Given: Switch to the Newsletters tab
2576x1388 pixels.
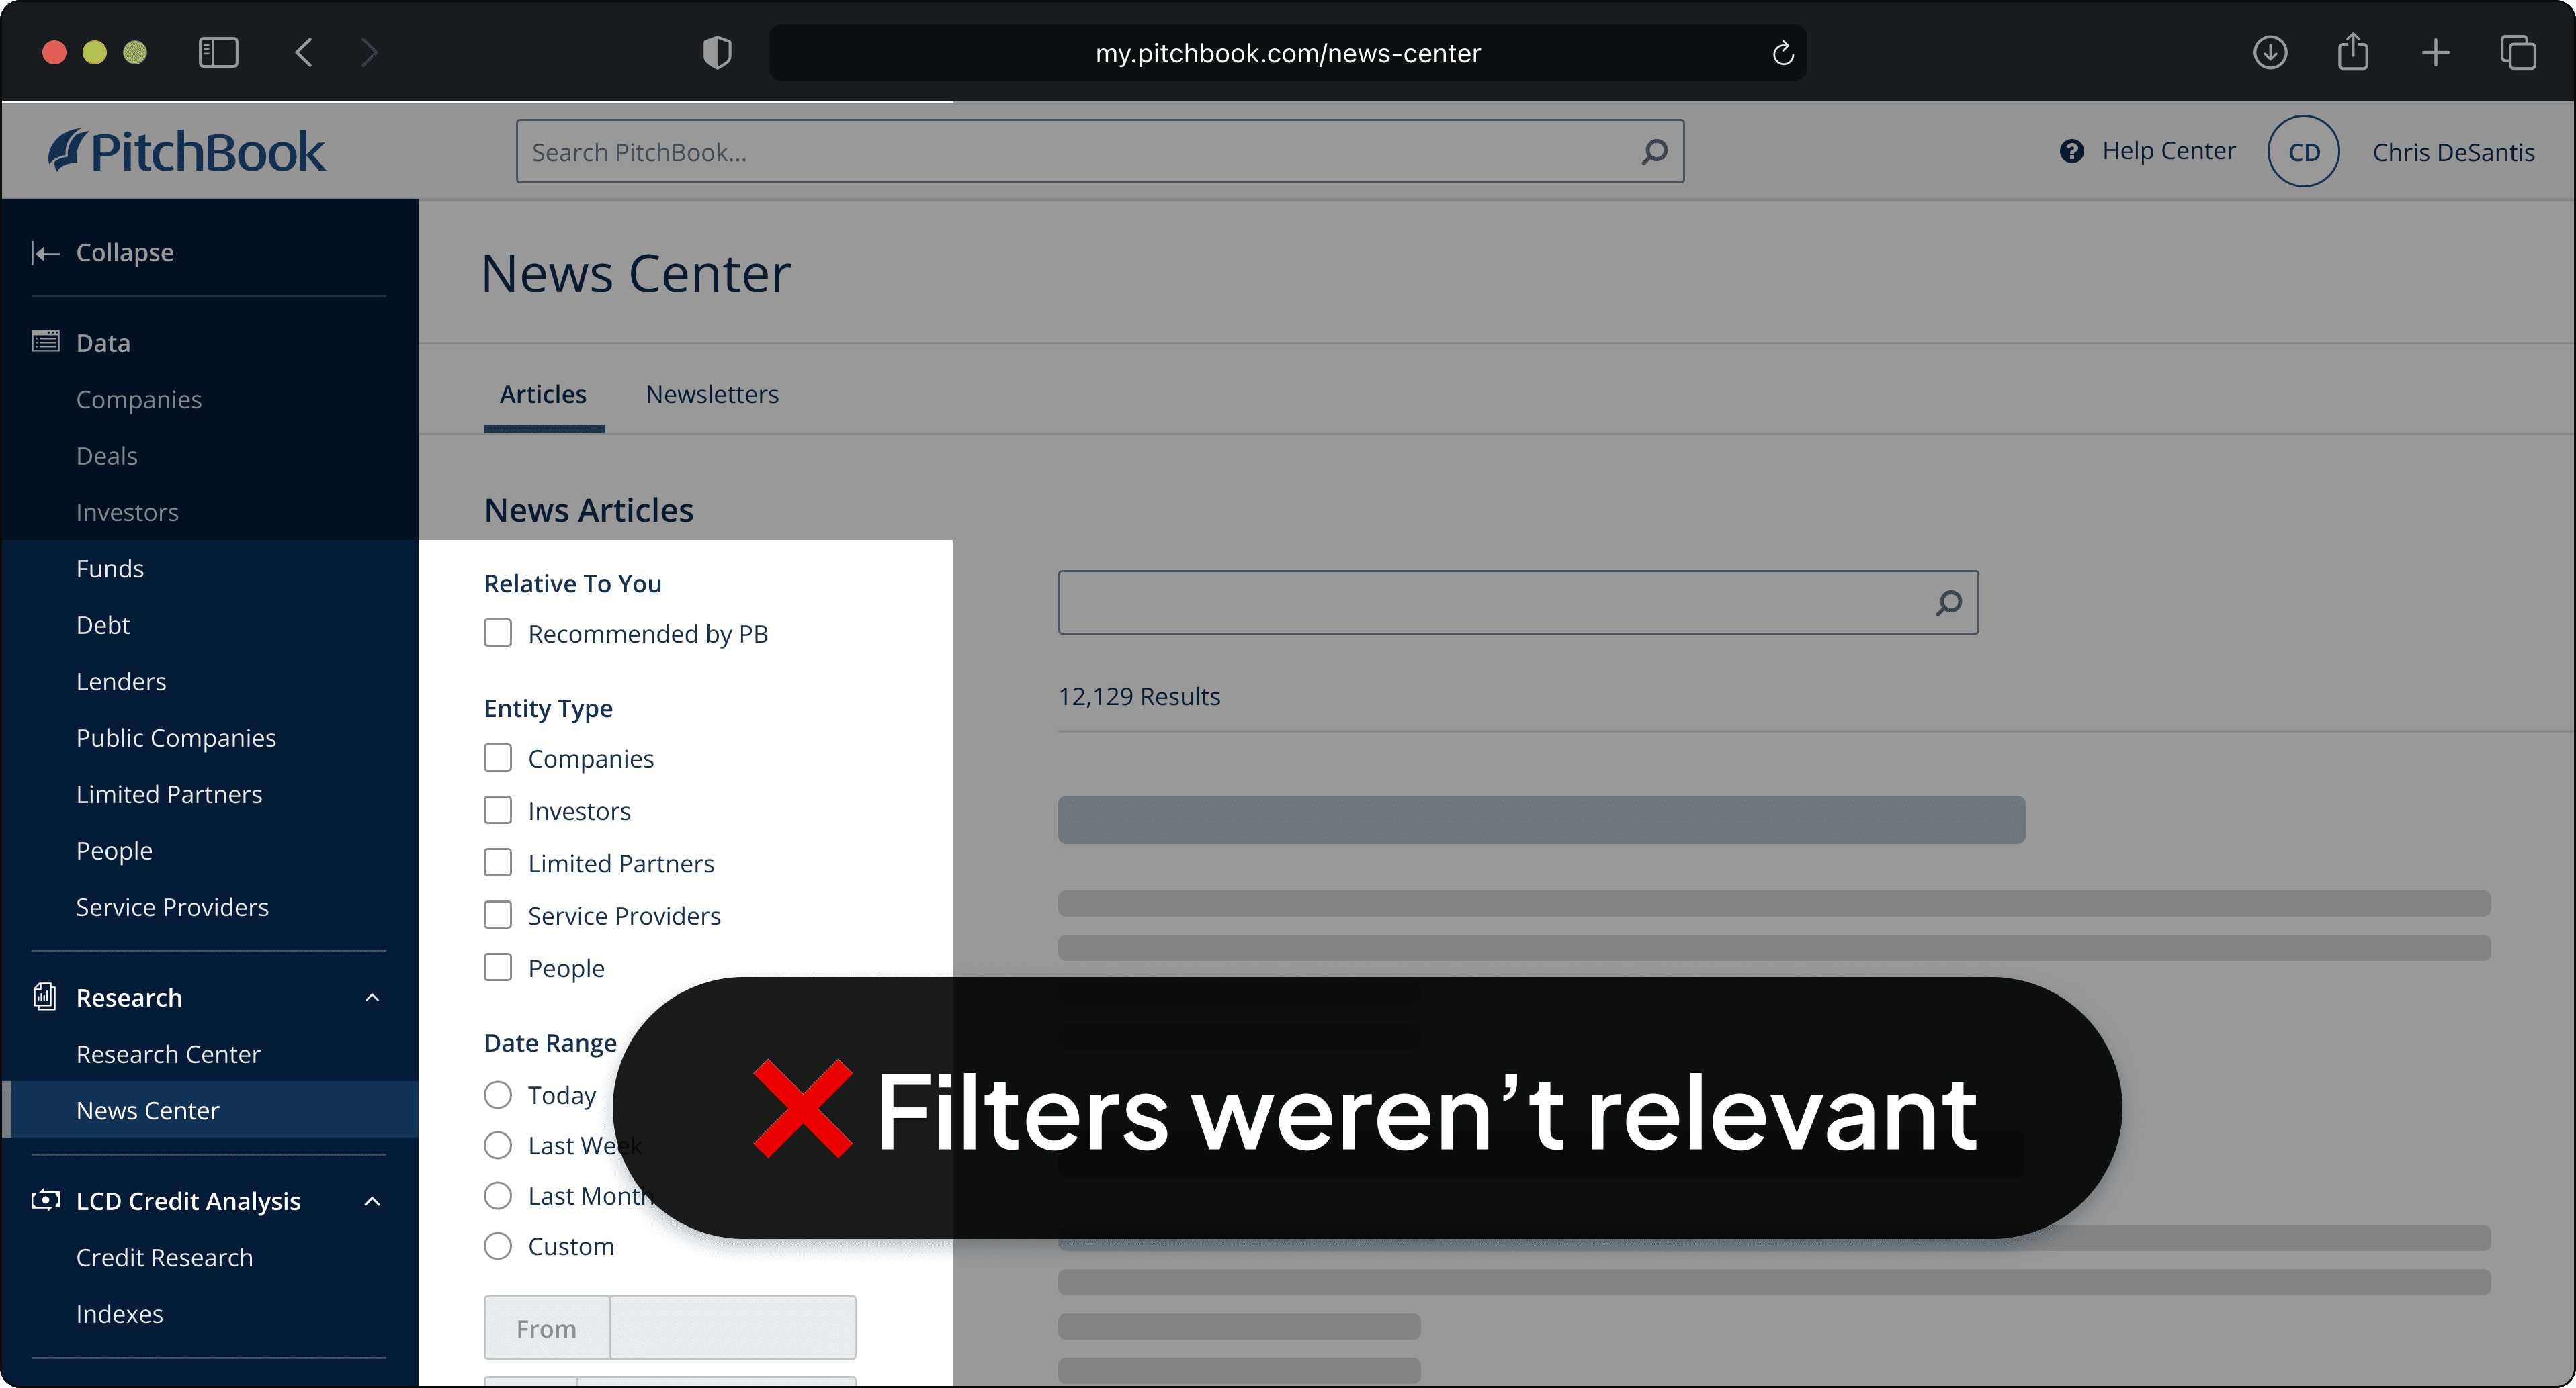Looking at the screenshot, I should [x=712, y=395].
